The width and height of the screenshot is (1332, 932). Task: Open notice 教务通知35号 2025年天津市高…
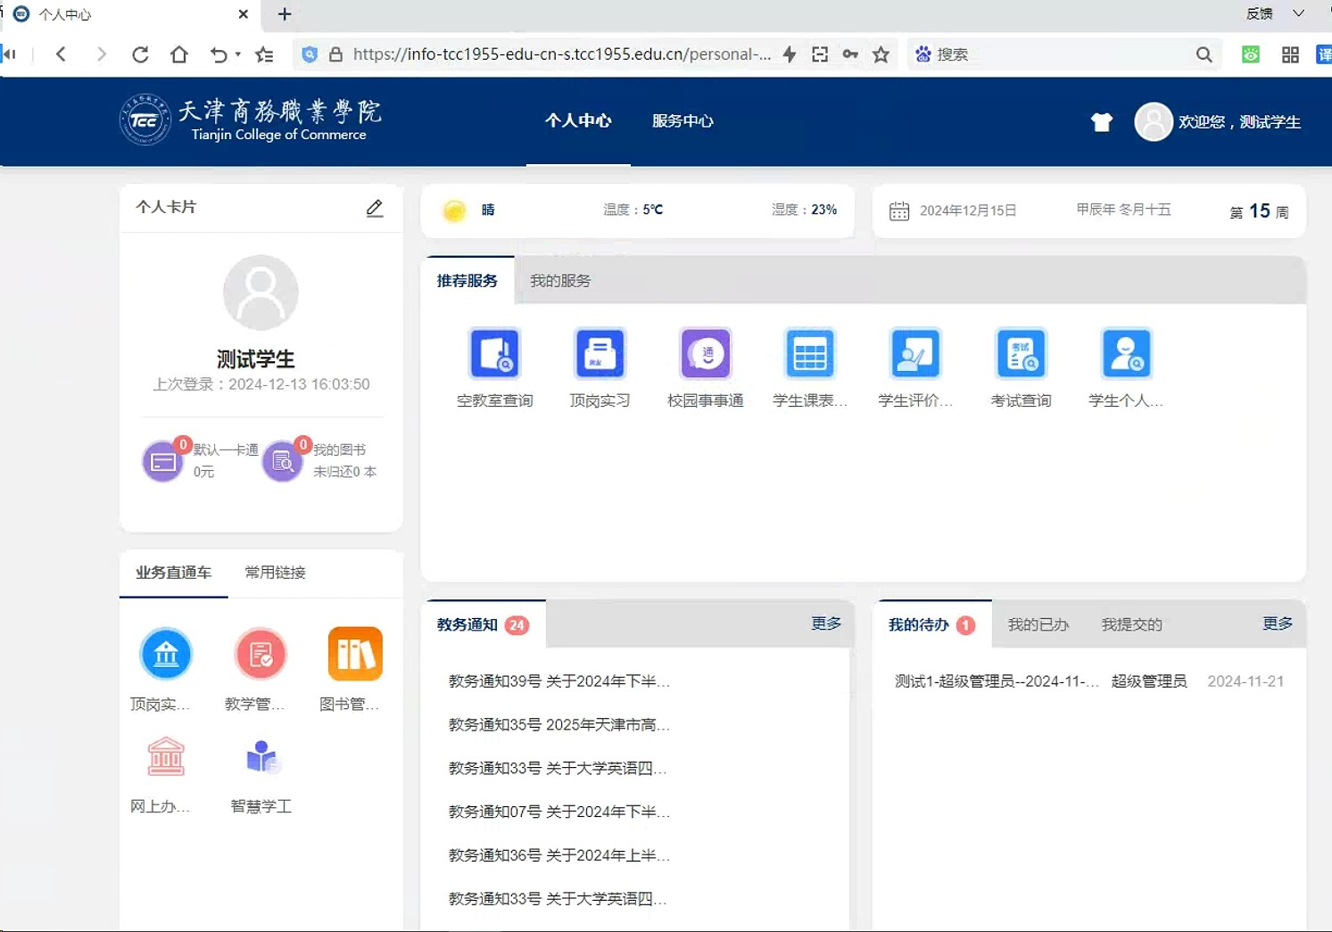558,725
